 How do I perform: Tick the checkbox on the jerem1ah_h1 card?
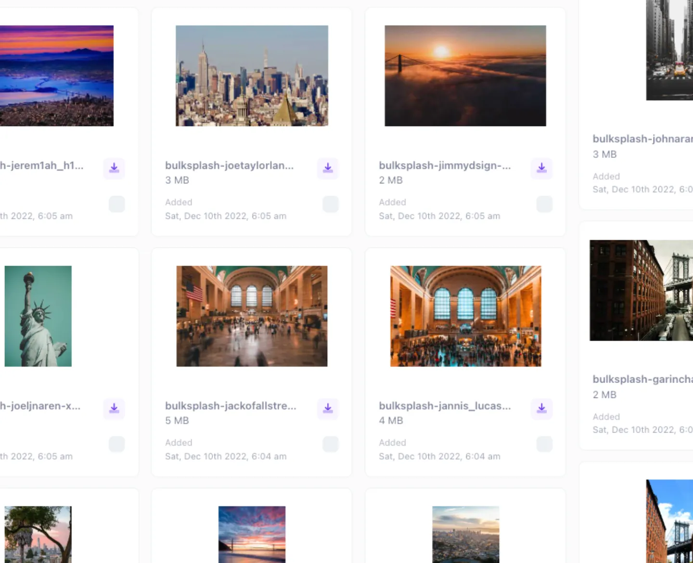117,204
